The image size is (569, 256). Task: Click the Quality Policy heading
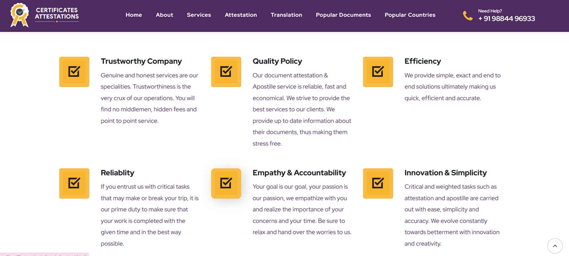click(277, 61)
